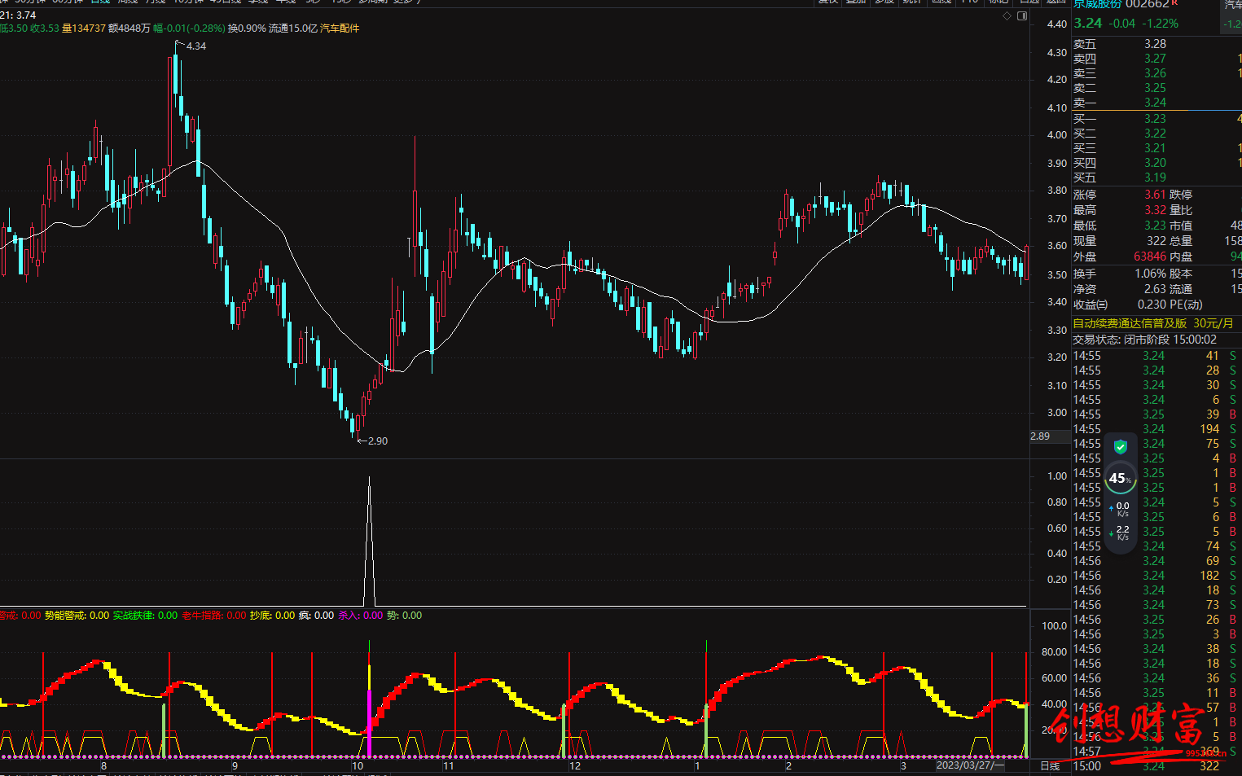Click the 4.34 high price annotation
Image resolution: width=1242 pixels, height=776 pixels.
(195, 46)
